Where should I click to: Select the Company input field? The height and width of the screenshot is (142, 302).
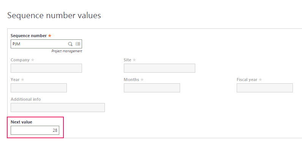(46, 68)
